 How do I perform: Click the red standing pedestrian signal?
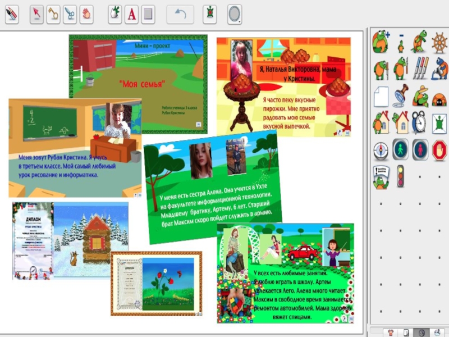pos(420,149)
